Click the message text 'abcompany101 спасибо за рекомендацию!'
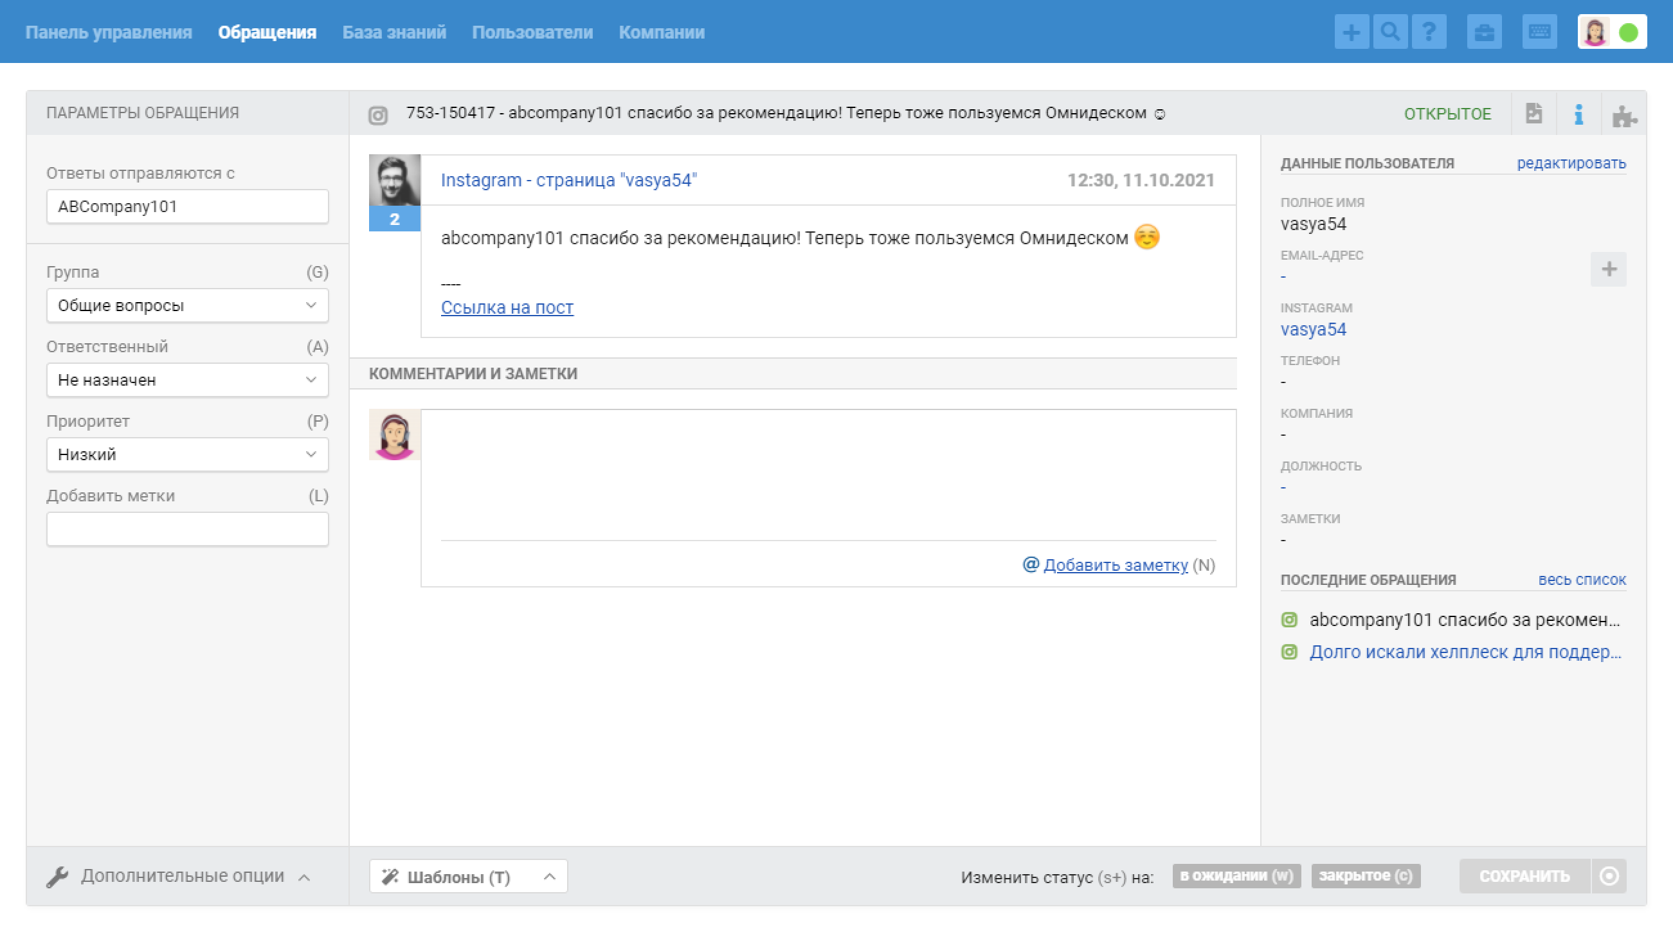This screenshot has height=932, width=1673. [620, 238]
